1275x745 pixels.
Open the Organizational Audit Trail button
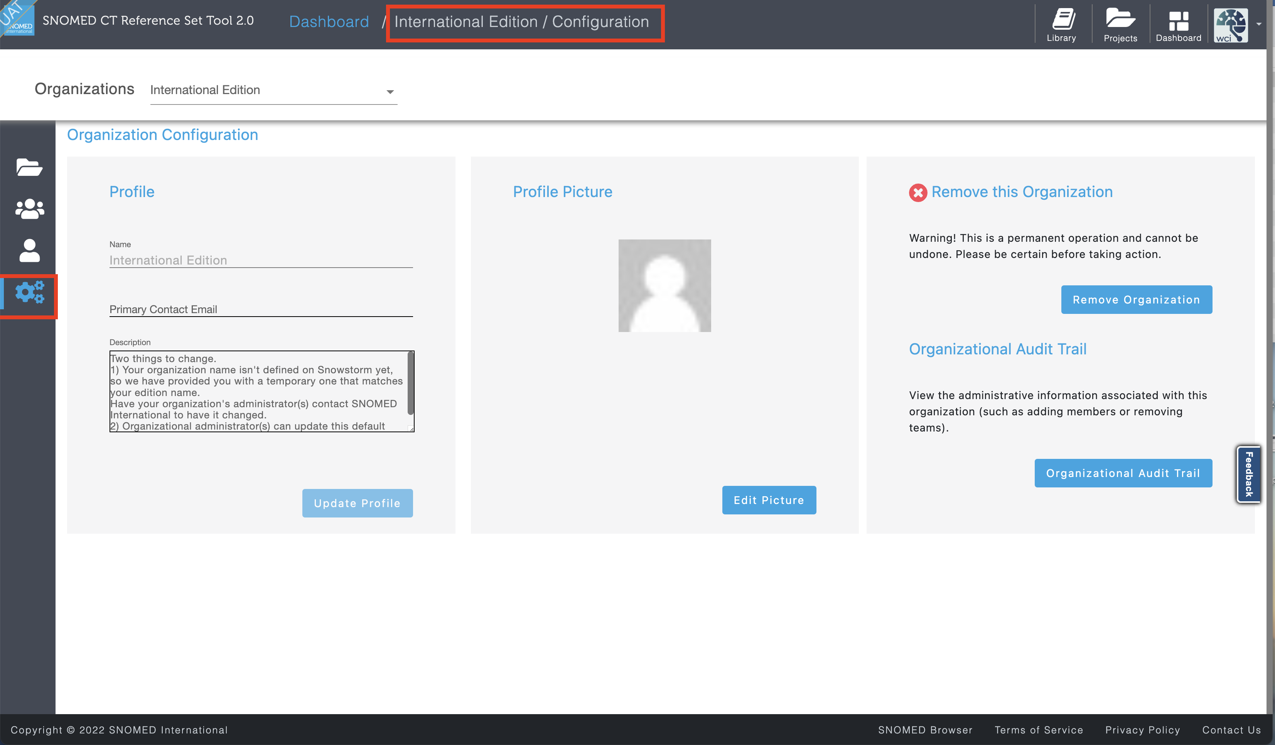point(1123,473)
